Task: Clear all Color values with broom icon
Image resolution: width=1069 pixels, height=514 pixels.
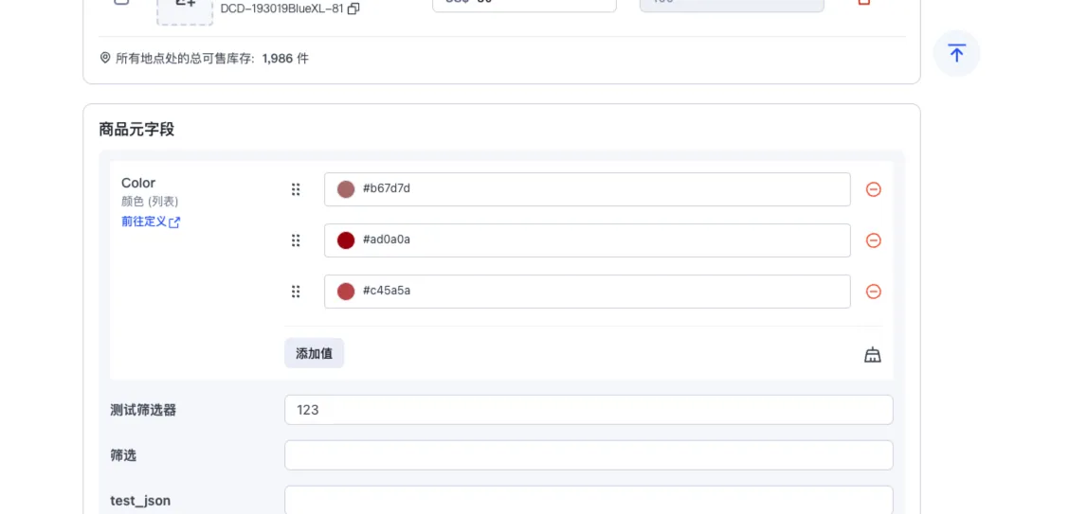Action: pos(873,355)
